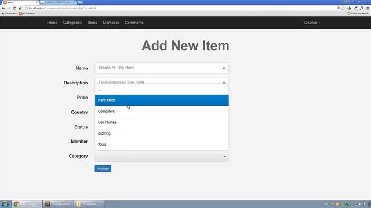
Task: Reload the page with the refresh icon
Action: click(14, 8)
